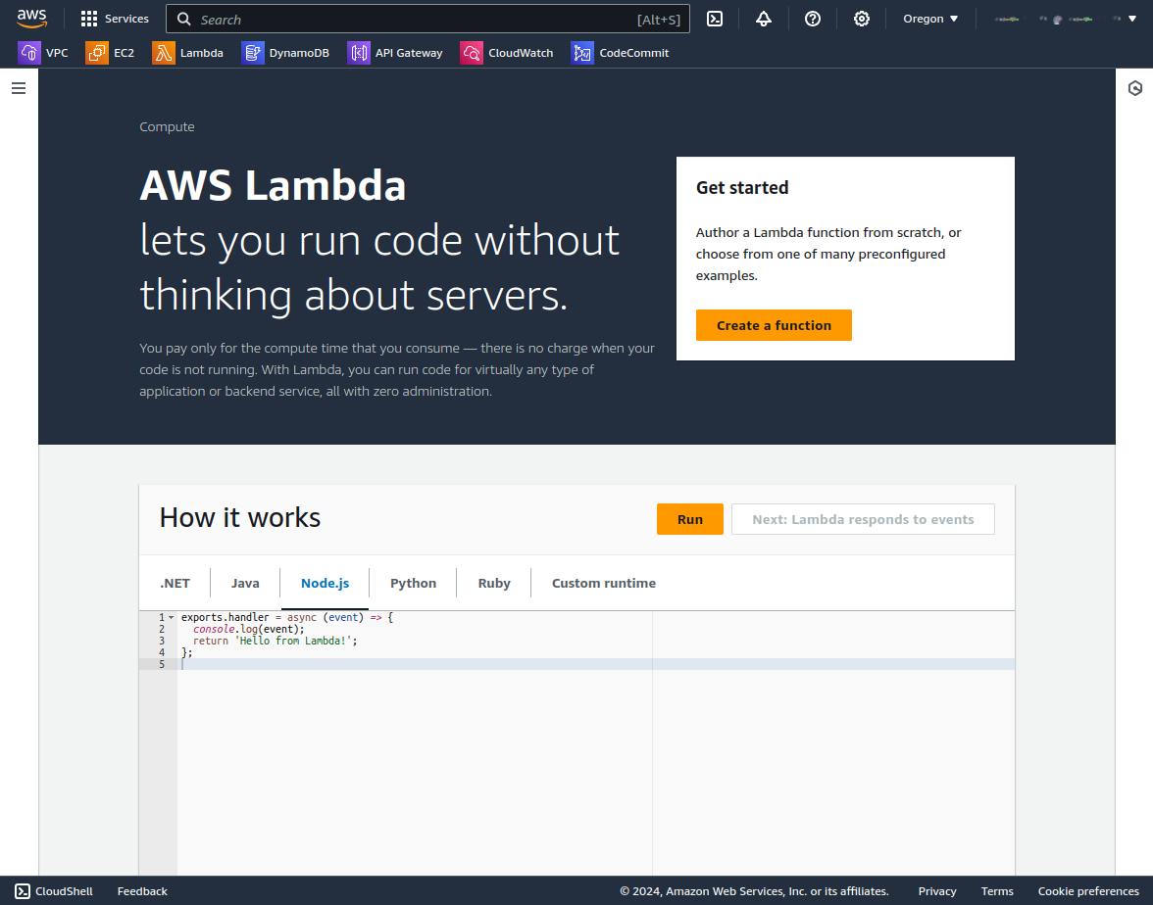
Task: Open the Services grid menu
Action: [115, 19]
